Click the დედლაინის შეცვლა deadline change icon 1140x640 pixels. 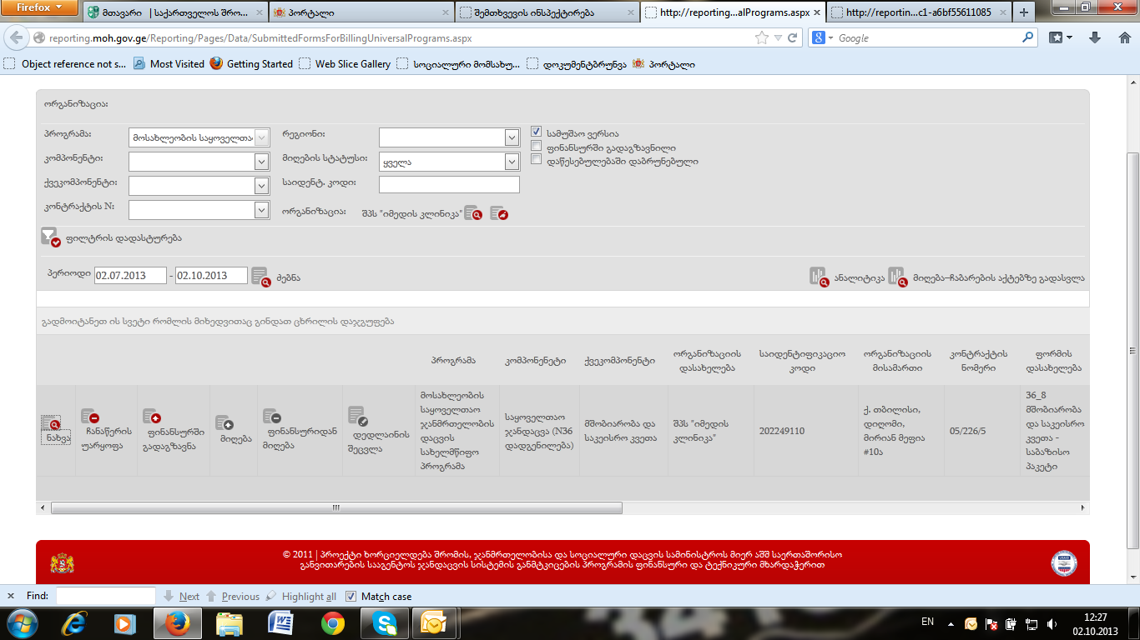[357, 417]
